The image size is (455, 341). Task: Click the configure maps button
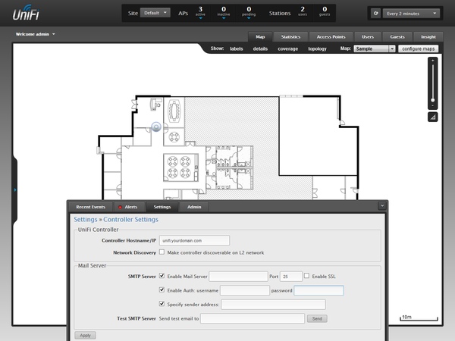pos(419,48)
